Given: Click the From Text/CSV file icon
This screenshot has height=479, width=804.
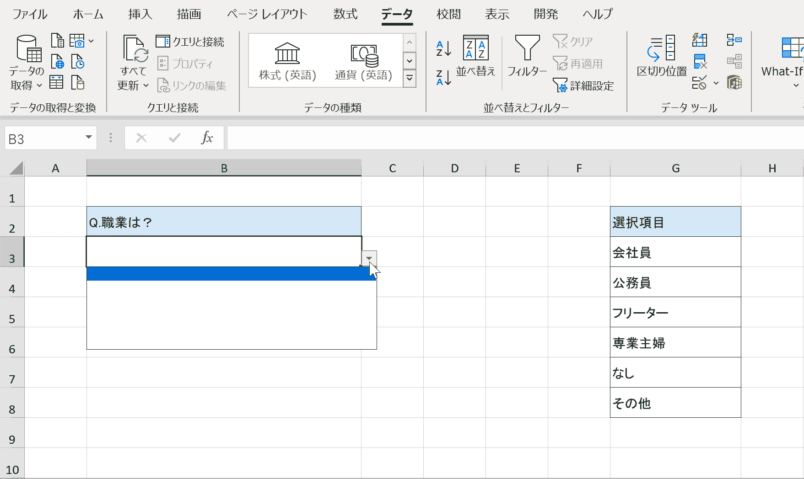Looking at the screenshot, I should point(57,40).
